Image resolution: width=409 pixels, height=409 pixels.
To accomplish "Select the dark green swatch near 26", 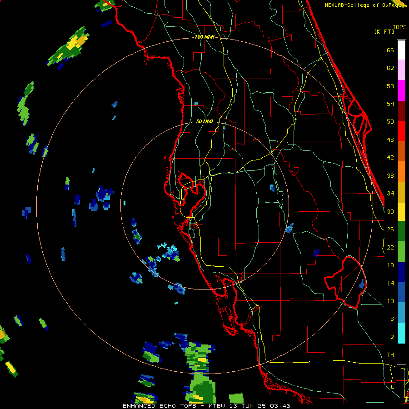I will click(x=401, y=231).
